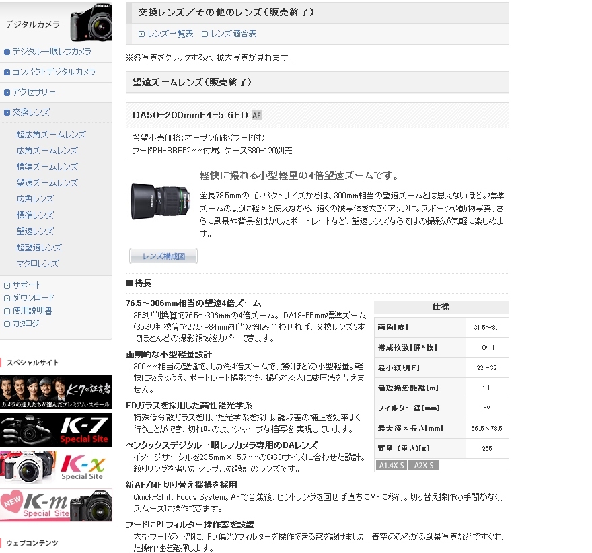Viewport: 592px width, 553px height.
Task: Open 標準レンズ submenu item
Action: [x=35, y=215]
